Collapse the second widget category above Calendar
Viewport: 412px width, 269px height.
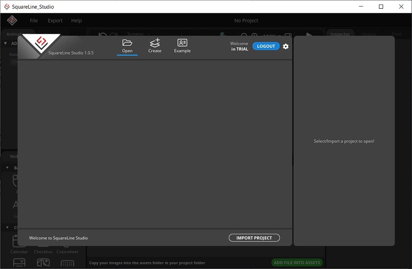pos(7,227)
